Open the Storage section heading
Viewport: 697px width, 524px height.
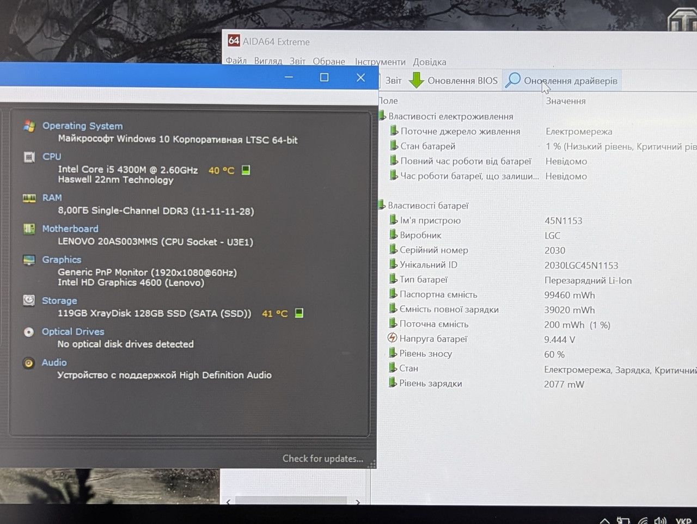(x=59, y=300)
